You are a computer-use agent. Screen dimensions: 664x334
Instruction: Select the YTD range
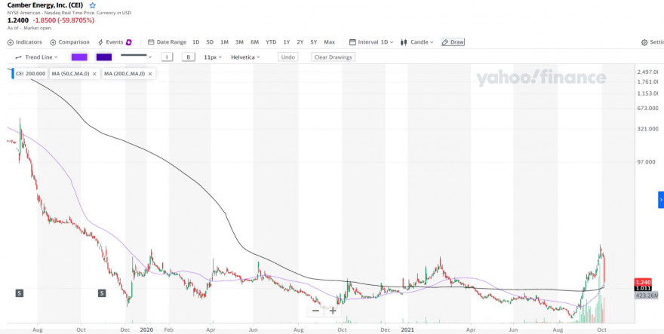click(271, 42)
